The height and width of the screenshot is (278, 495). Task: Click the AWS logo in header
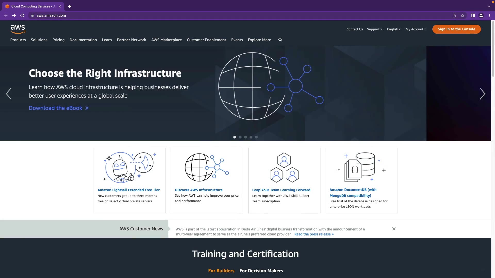pos(18,29)
